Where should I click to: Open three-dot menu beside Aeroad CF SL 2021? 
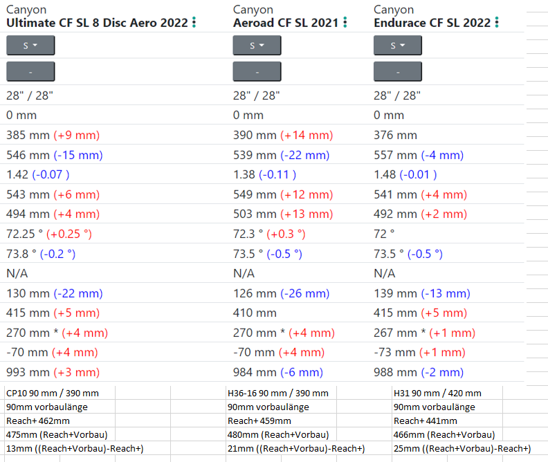pos(345,22)
